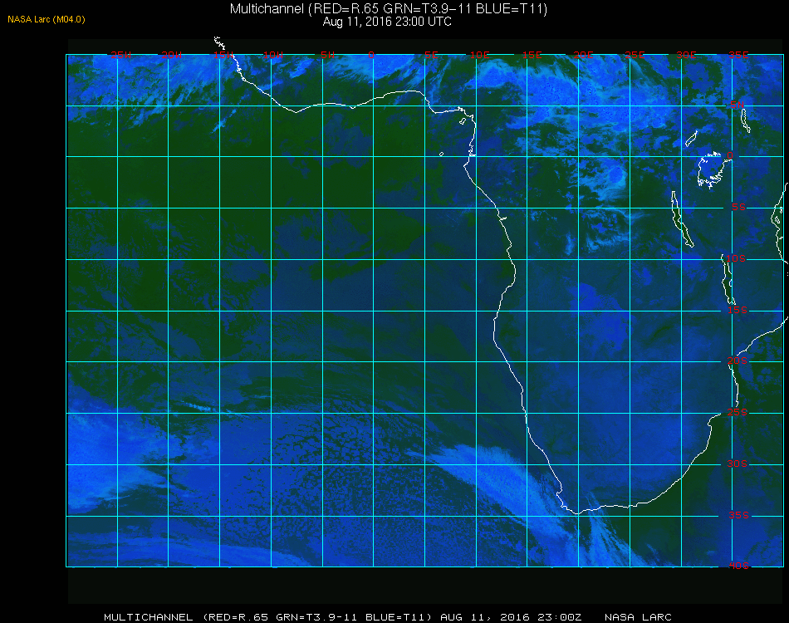Select the 15W longitude label
Viewport: 789px width, 623px height.
click(223, 55)
